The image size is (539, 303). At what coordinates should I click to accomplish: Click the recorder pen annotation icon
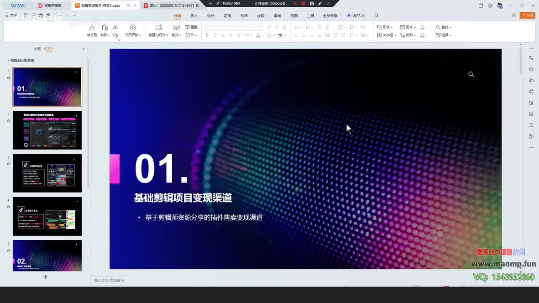(320, 3)
